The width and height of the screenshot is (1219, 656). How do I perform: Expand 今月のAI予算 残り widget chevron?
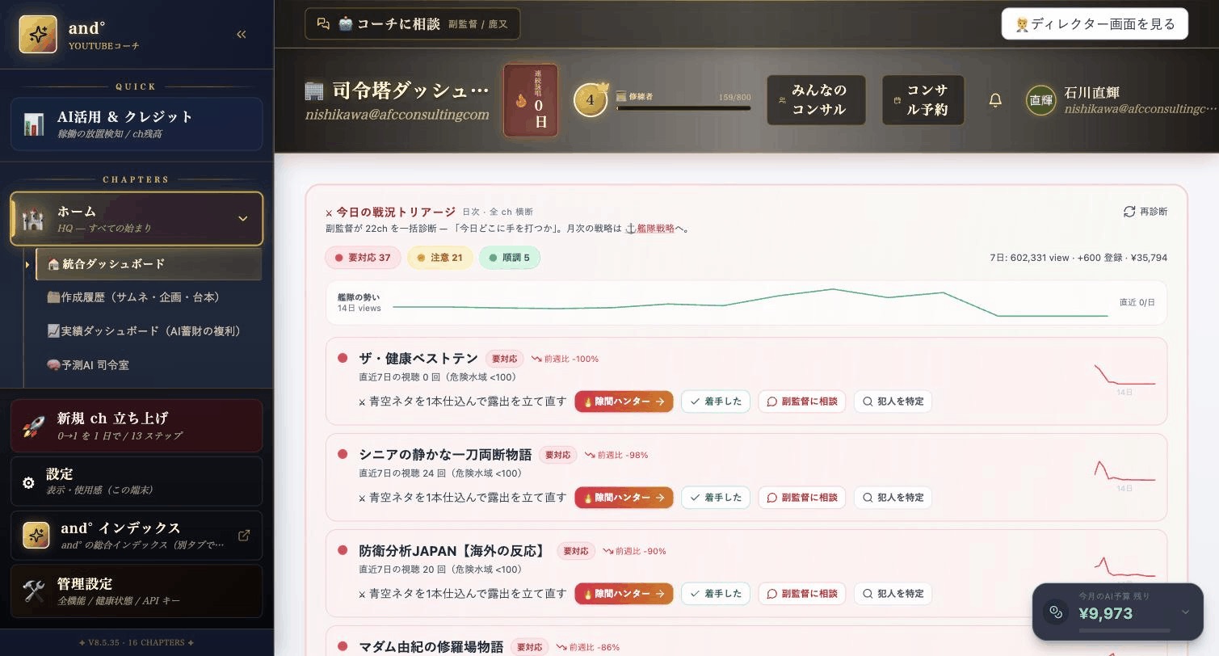point(1185,612)
